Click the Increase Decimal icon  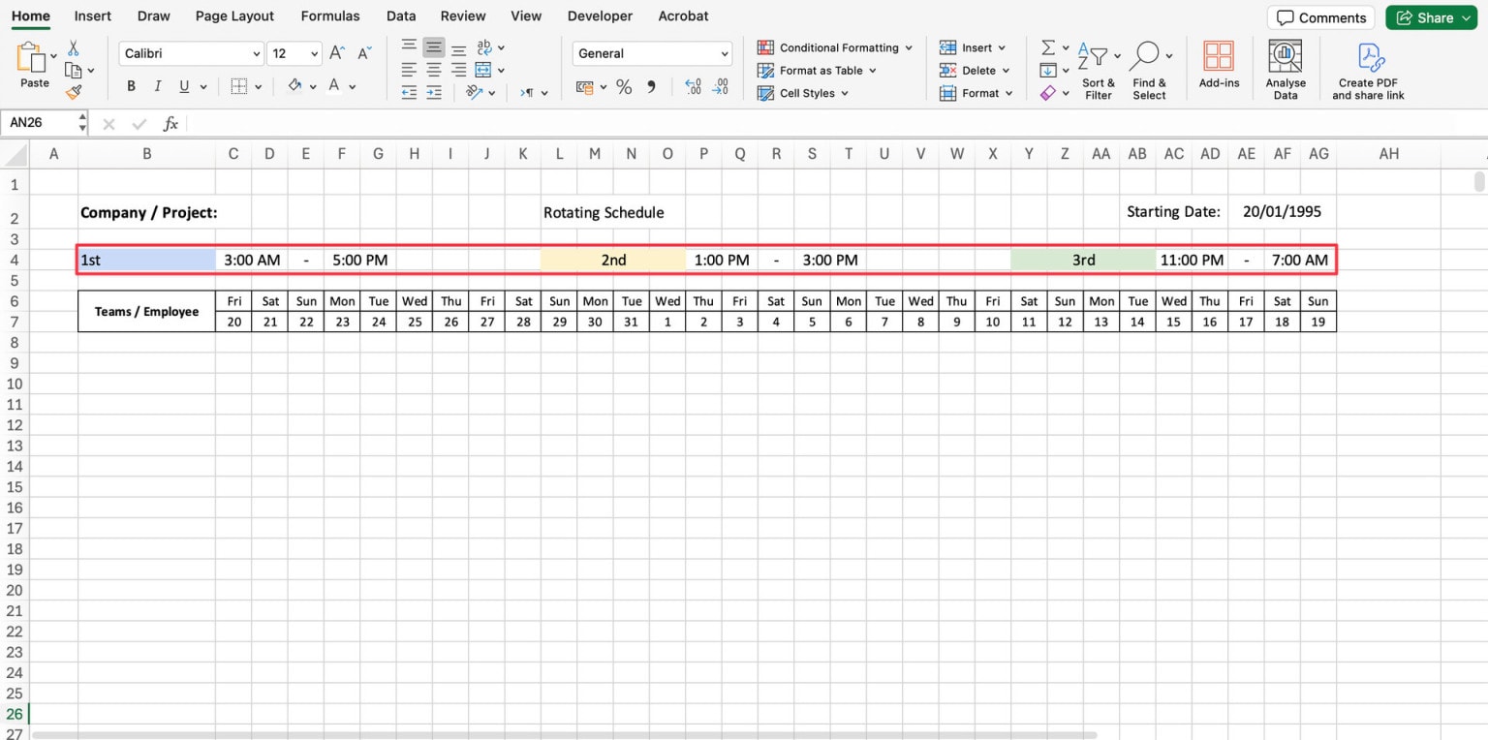click(x=694, y=87)
